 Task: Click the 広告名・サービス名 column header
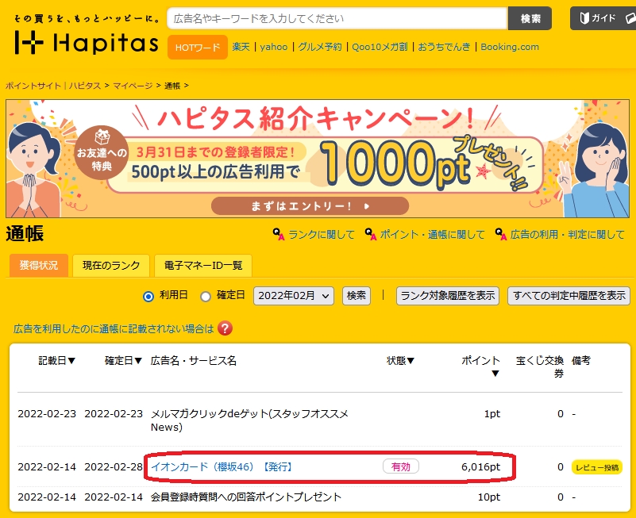point(194,360)
